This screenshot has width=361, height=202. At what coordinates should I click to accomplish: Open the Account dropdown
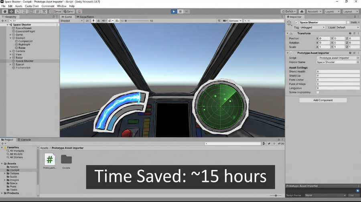314,11
